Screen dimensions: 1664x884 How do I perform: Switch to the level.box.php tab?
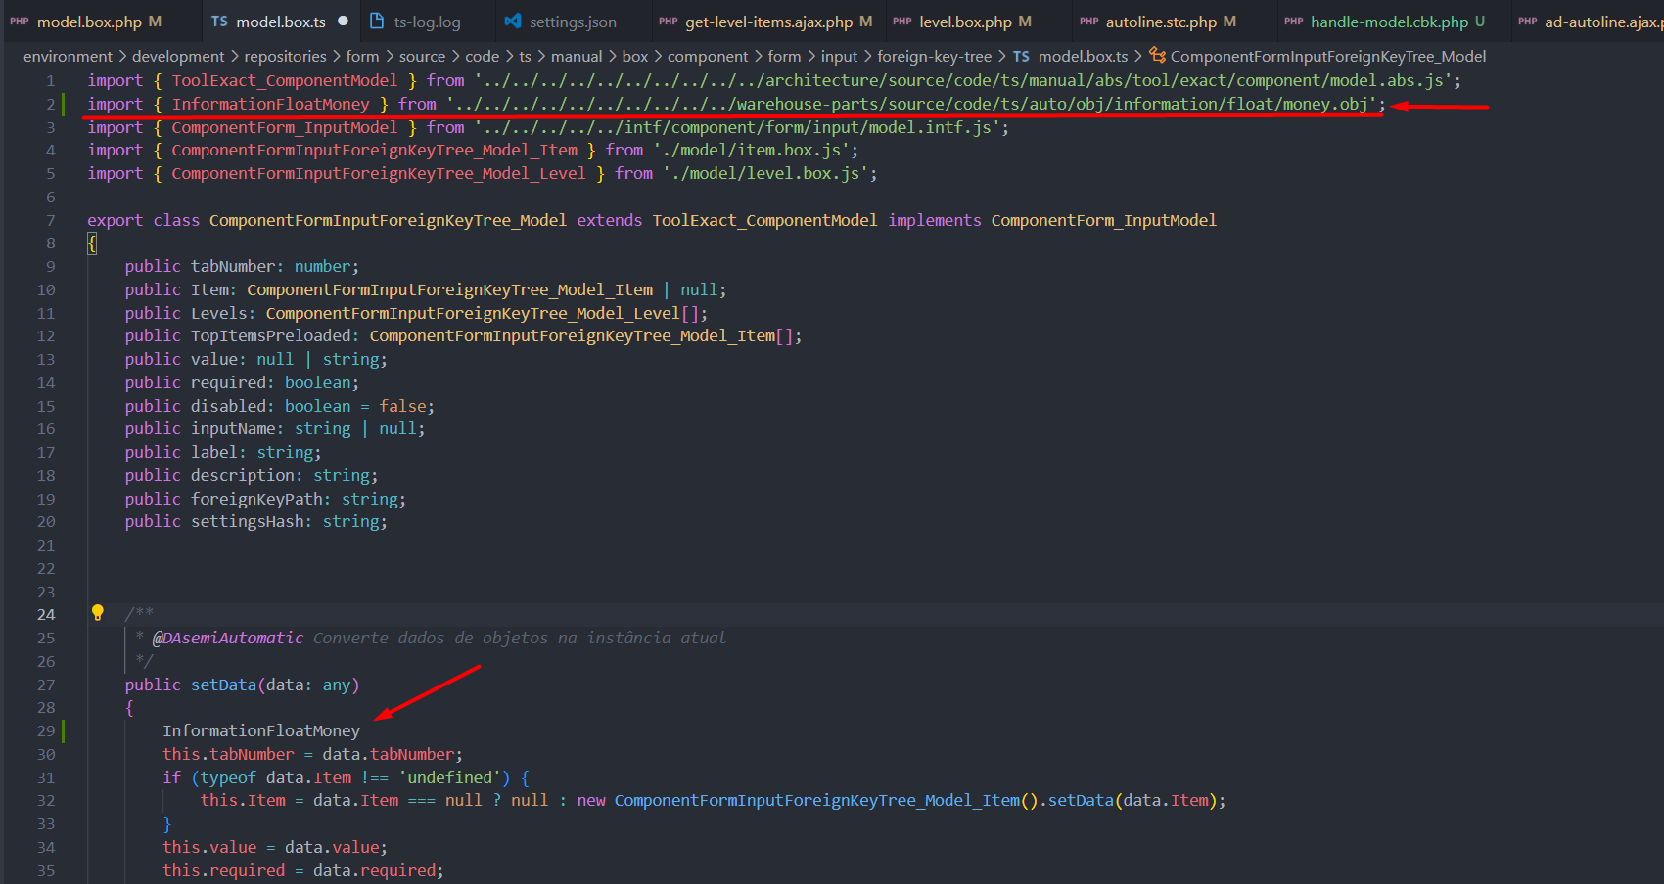pyautogui.click(x=964, y=21)
